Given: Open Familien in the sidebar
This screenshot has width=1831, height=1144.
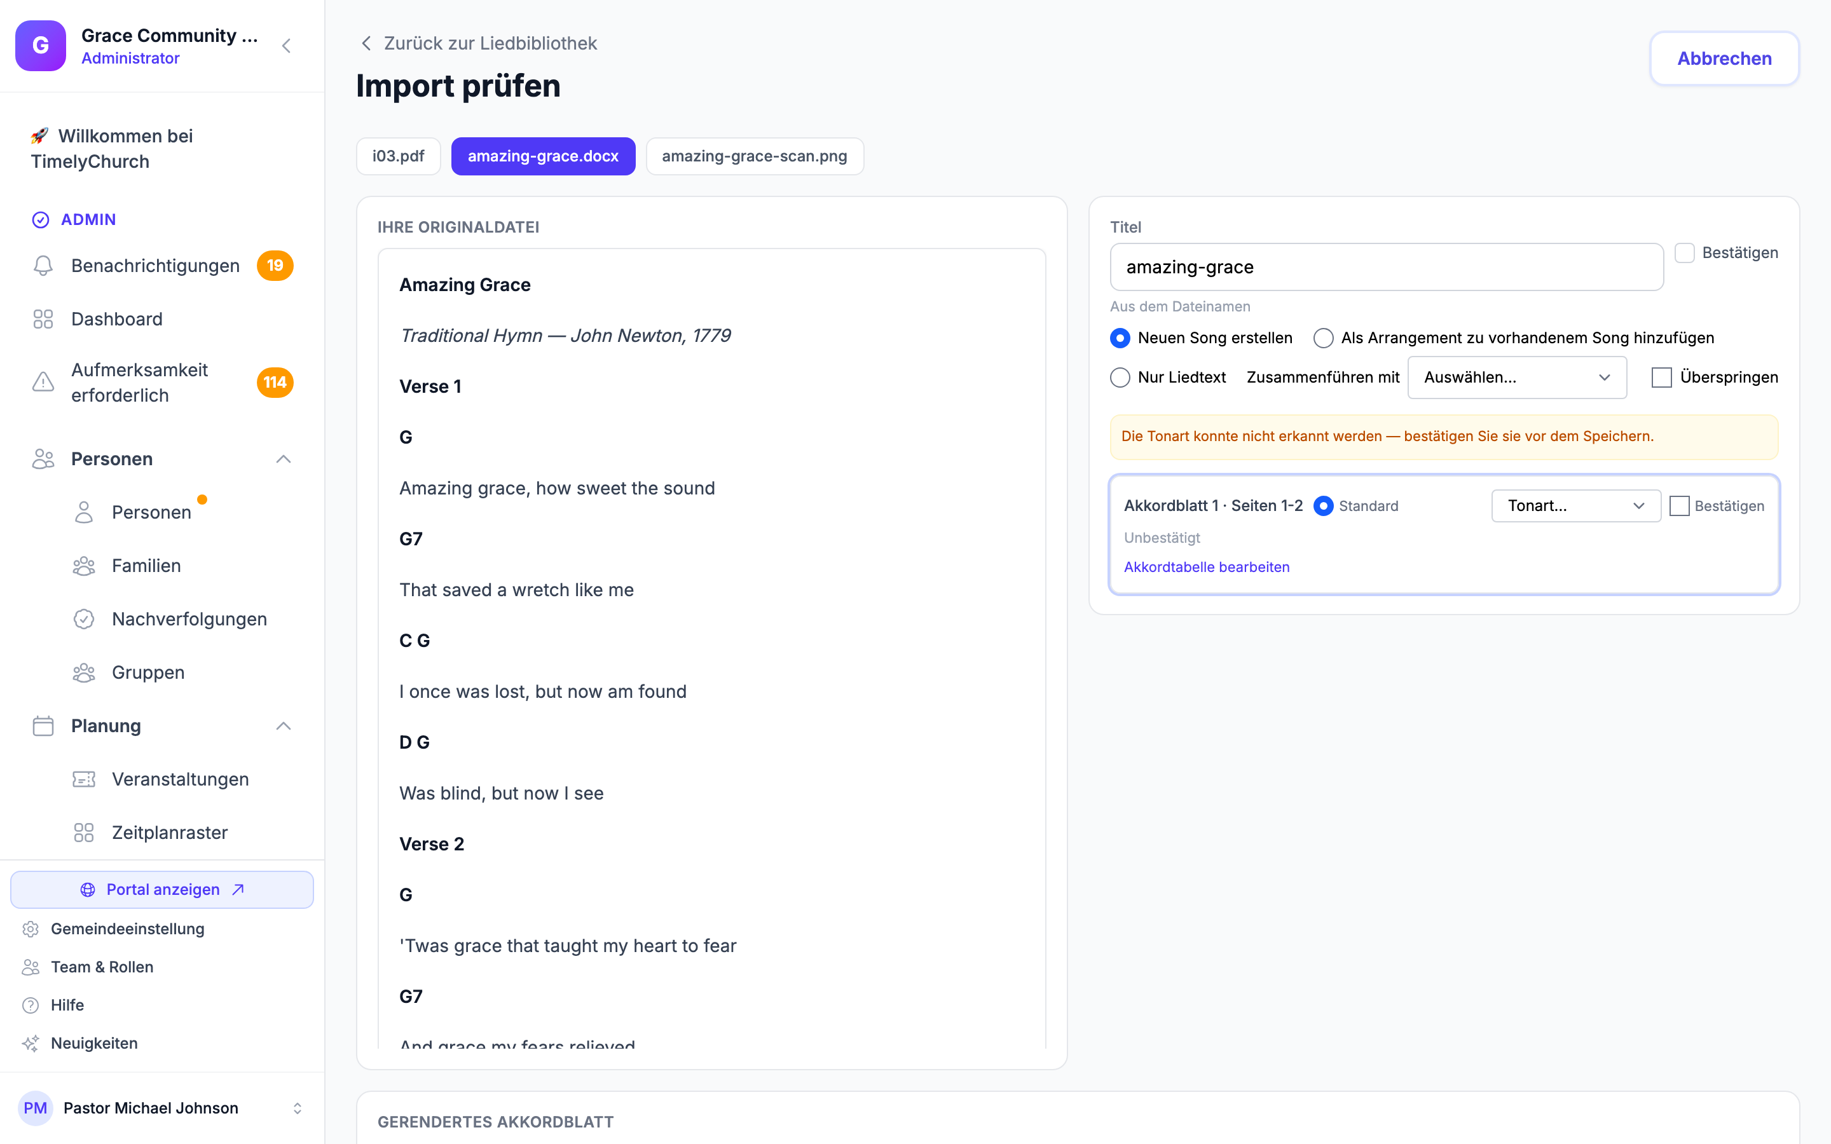Looking at the screenshot, I should click(146, 566).
